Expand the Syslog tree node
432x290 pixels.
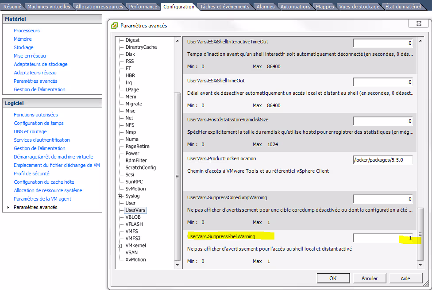coord(120,196)
